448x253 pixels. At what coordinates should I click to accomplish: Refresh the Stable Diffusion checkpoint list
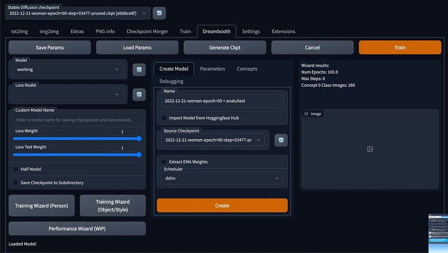159,13
